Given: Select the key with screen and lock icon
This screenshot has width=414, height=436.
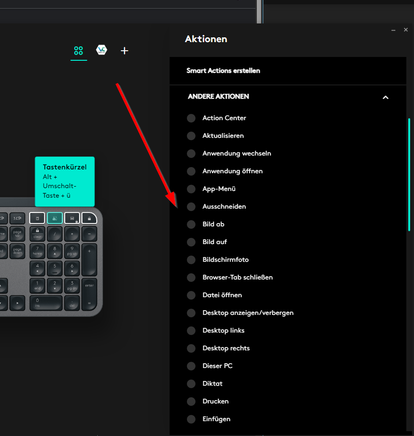Looking at the screenshot, I should (72, 218).
